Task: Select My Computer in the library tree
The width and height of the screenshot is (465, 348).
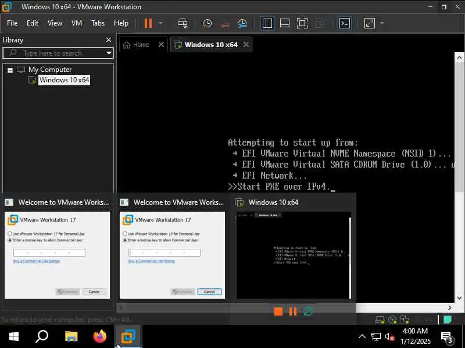Action: (x=50, y=70)
